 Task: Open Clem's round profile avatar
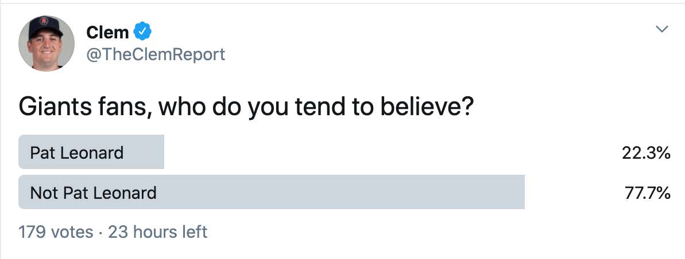point(47,43)
